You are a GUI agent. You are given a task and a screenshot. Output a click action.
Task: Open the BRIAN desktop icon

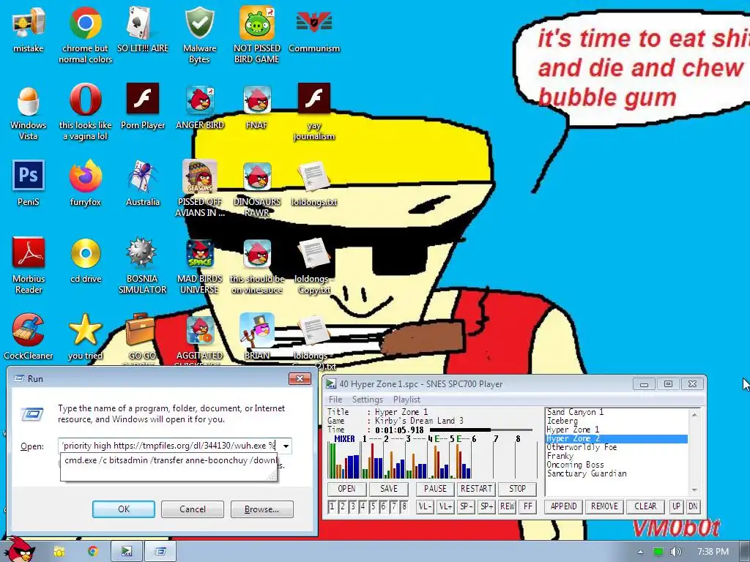coord(257,330)
